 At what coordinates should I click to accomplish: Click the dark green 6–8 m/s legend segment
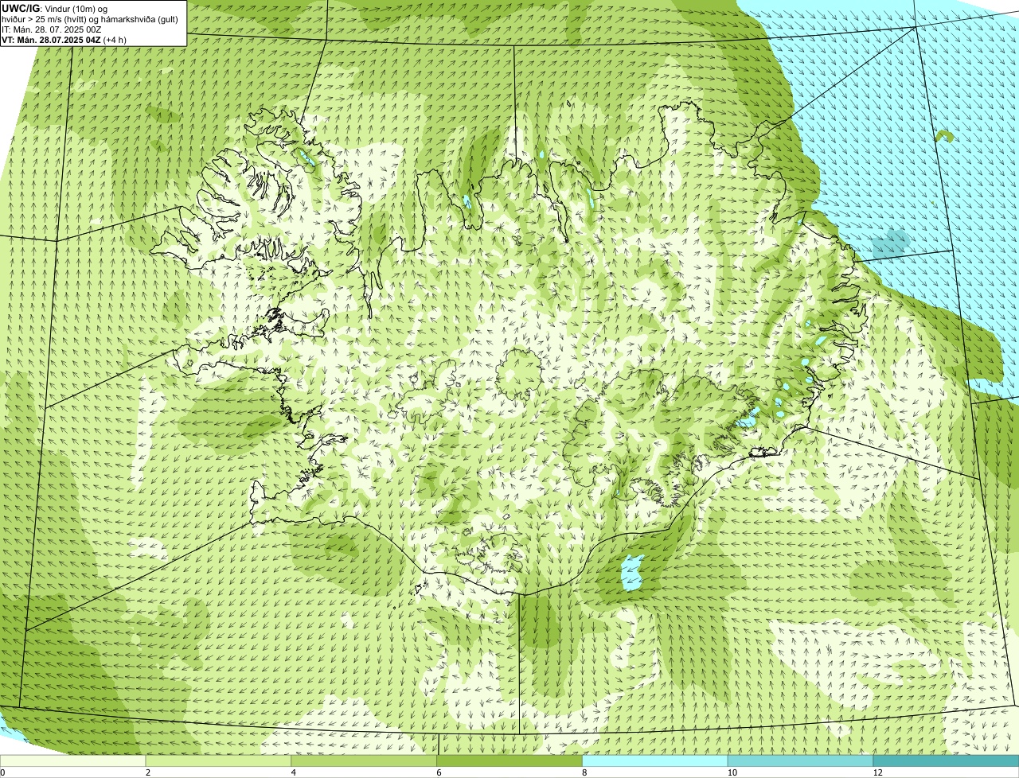510,761
